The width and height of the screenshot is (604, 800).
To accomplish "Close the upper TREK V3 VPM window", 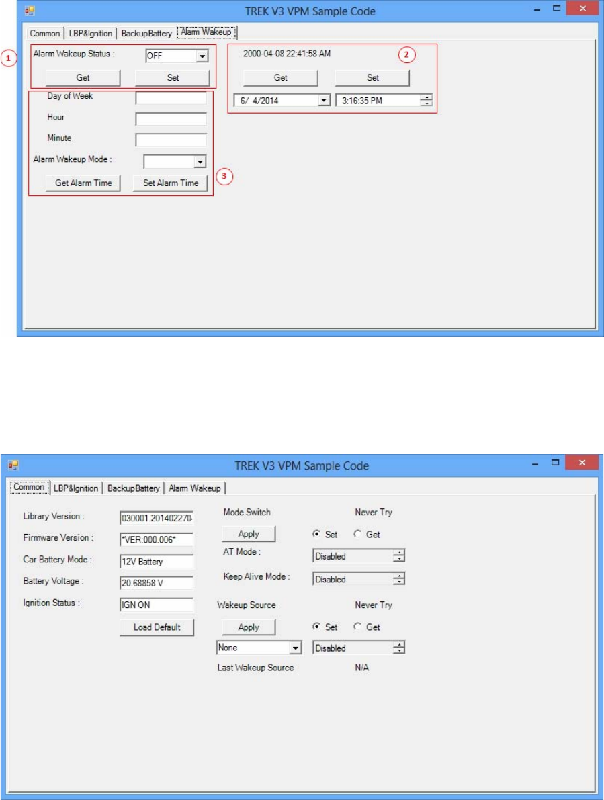I will click(x=583, y=9).
